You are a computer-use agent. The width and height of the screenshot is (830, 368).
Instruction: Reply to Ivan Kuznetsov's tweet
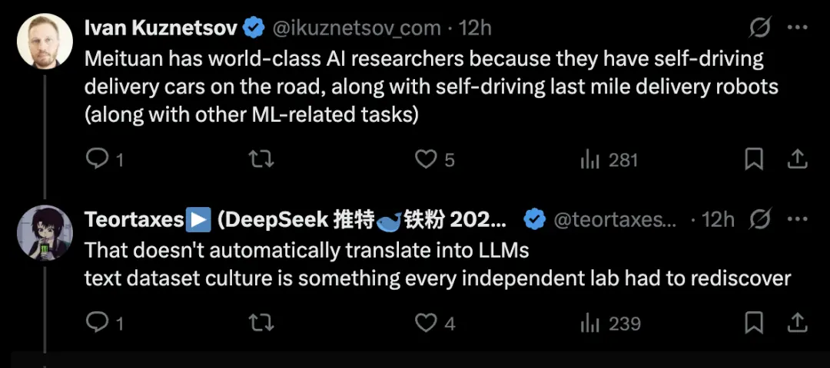tap(98, 159)
